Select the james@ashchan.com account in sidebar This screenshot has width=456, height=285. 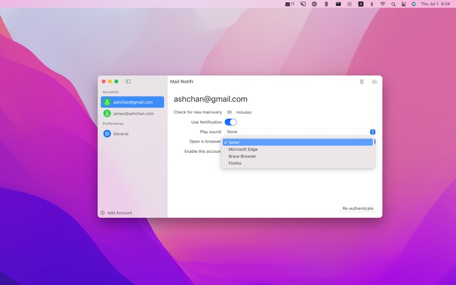(132, 113)
